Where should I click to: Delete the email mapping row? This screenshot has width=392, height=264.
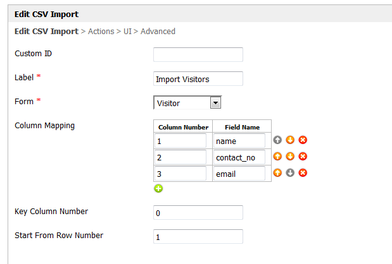[303, 173]
